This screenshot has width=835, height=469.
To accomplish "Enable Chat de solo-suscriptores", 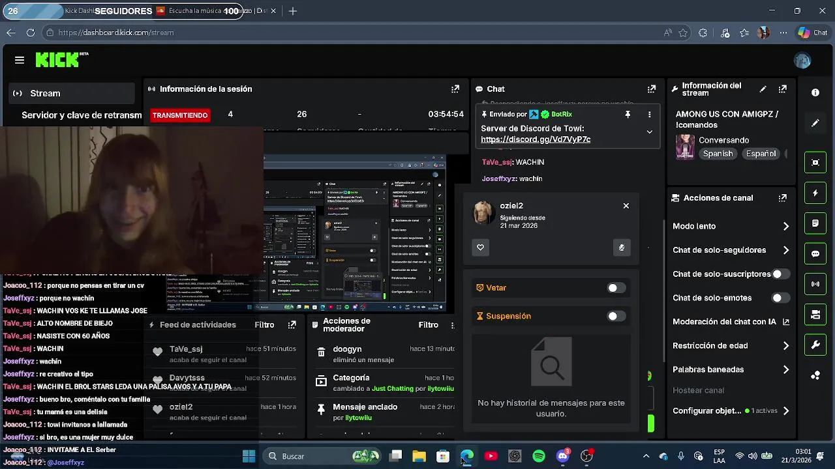I will coord(780,274).
